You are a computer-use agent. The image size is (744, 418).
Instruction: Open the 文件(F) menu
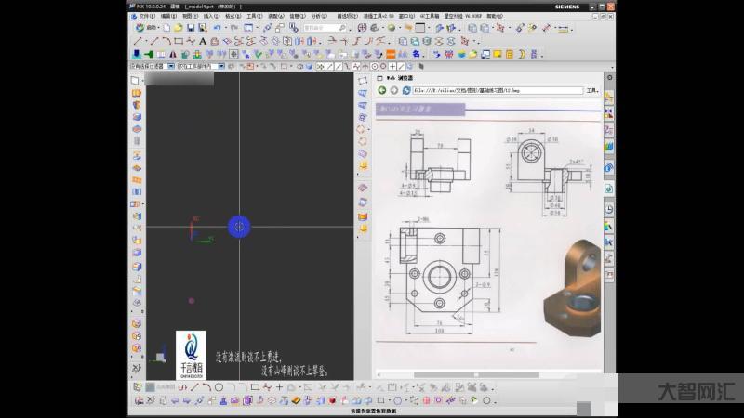[x=147, y=16]
